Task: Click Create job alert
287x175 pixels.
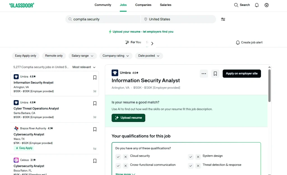Action: tap(249, 42)
